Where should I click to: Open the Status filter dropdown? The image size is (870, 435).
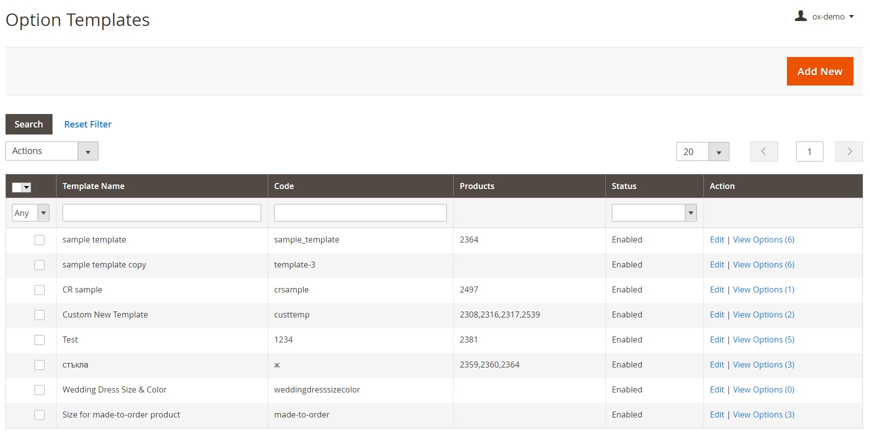click(x=654, y=213)
